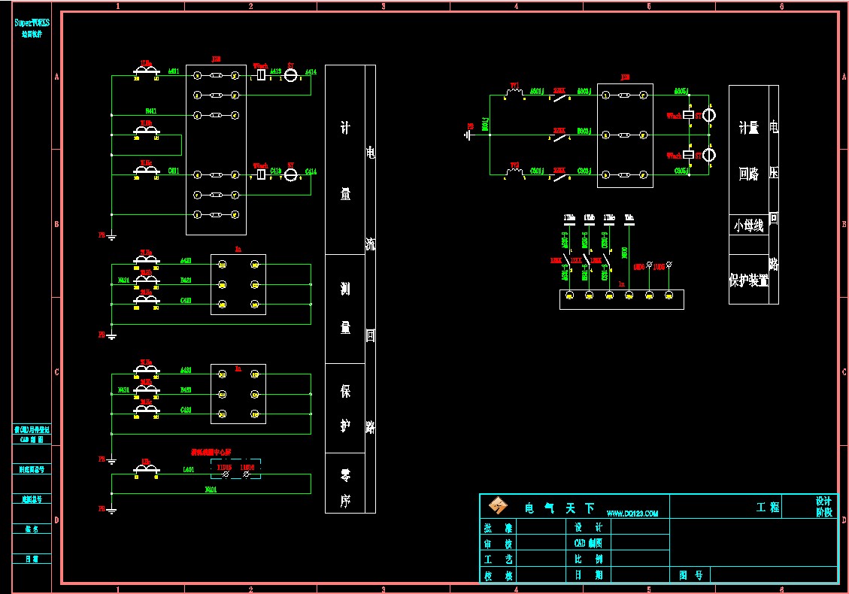This screenshot has width=849, height=594.
Task: Select the TV2 transformer coil symbol
Action: (x=514, y=172)
